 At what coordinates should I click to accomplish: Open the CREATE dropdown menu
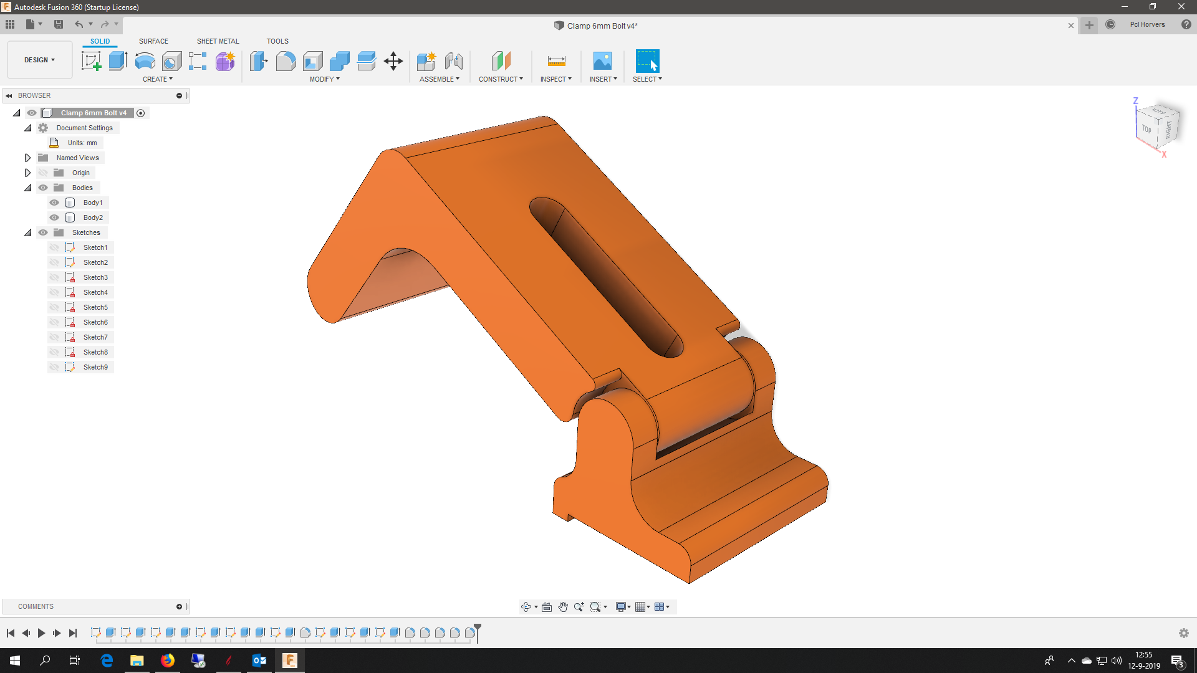pyautogui.click(x=158, y=79)
